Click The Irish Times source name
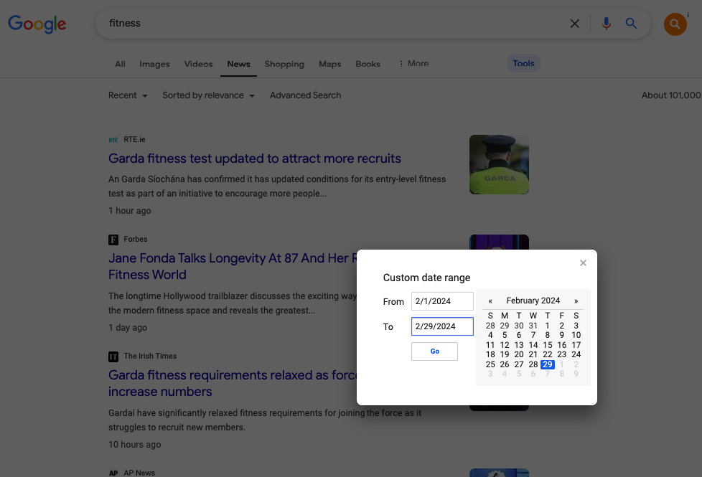The width and height of the screenshot is (702, 477). [150, 356]
